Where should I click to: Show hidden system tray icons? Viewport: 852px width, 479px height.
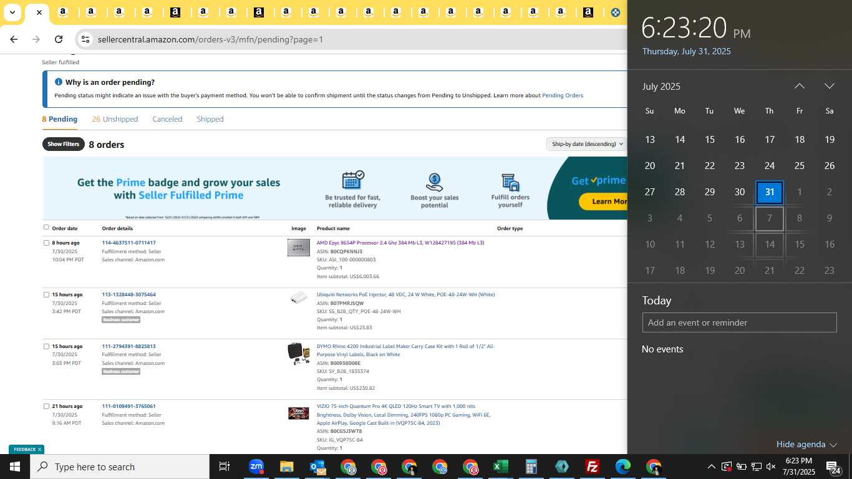click(711, 467)
